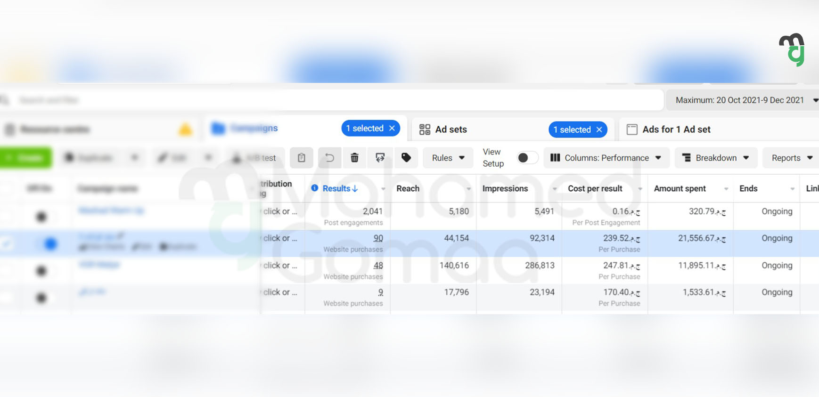The image size is (819, 397).
Task: Open Results column options arrow
Action: click(383, 189)
